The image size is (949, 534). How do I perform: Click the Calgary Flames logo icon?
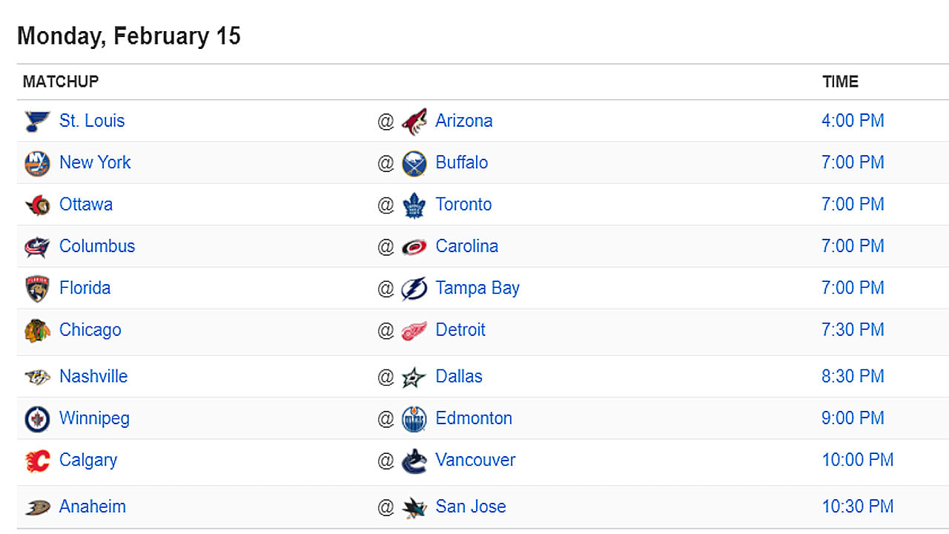pos(37,461)
